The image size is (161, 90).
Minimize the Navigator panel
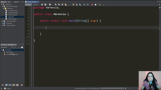[23, 45]
